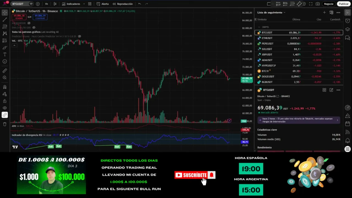Click the red SUSCRÍBETE button
Screen dimensions: 352x198
tap(195, 175)
